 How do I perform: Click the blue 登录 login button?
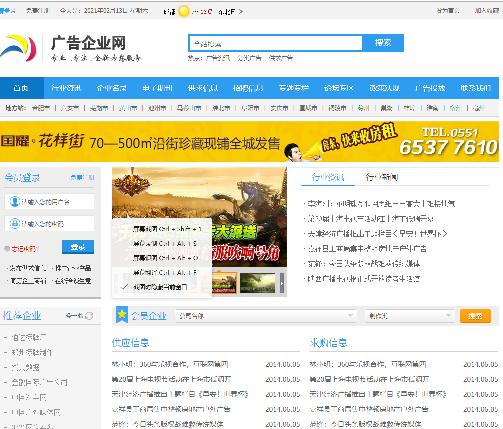(x=77, y=246)
